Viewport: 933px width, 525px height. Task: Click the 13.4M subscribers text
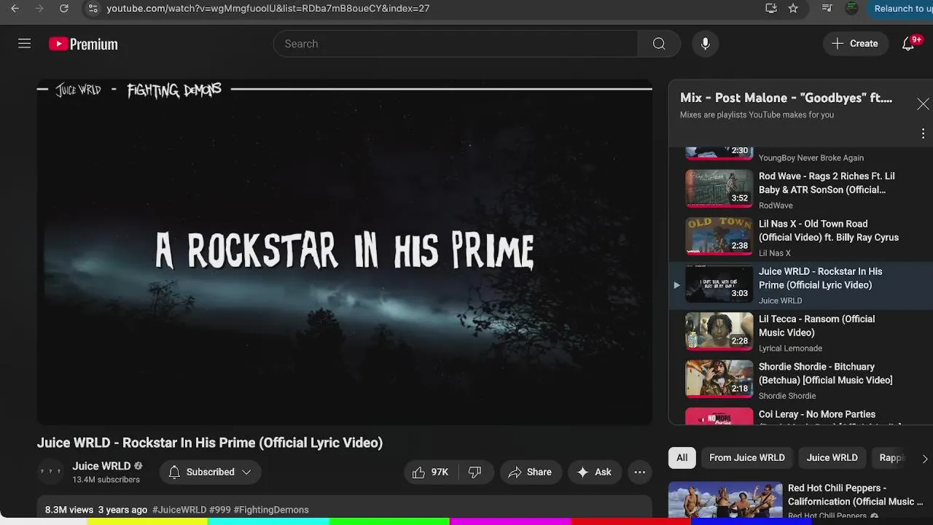106,480
